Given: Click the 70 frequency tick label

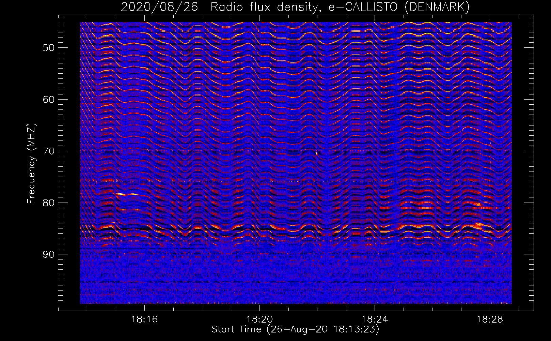Looking at the screenshot, I should [49, 151].
